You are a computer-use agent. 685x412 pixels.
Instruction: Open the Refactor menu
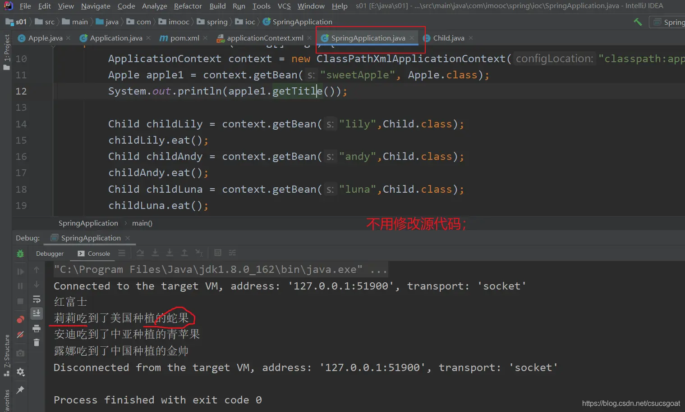pos(188,6)
